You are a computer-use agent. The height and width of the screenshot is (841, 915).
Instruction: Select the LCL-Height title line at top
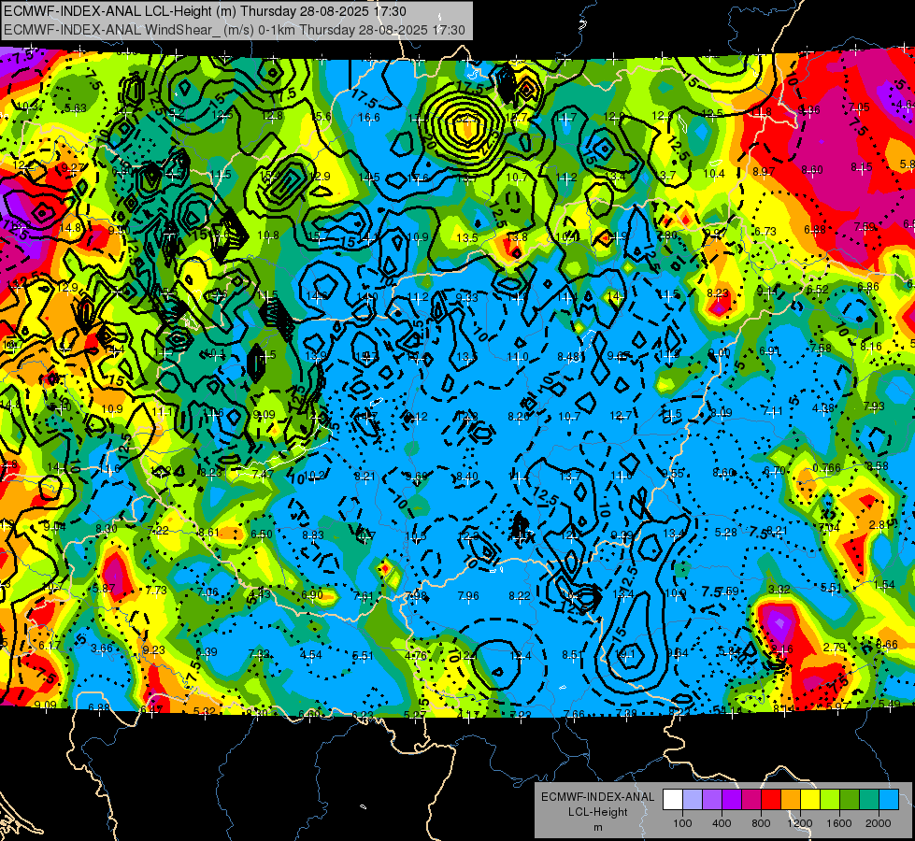[x=206, y=11]
